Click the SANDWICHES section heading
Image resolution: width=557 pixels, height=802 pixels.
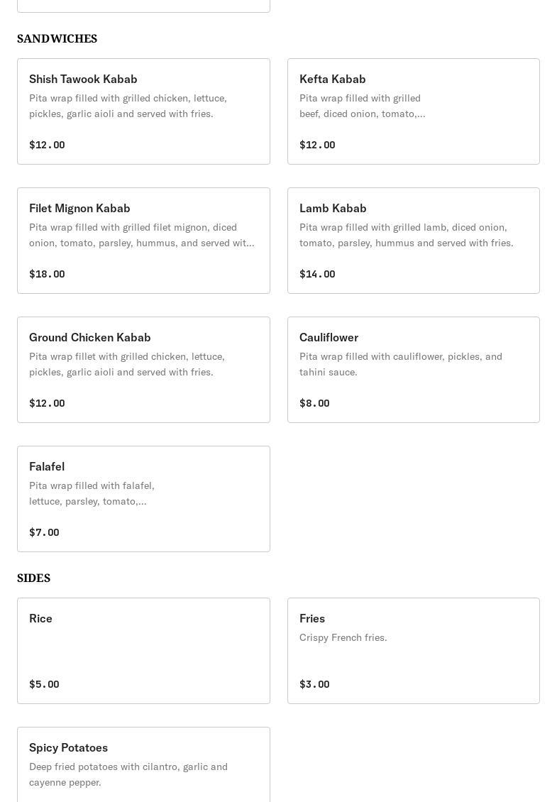(57, 39)
